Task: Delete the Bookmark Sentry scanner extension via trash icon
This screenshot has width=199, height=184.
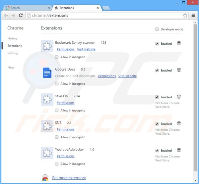Action: (179, 43)
